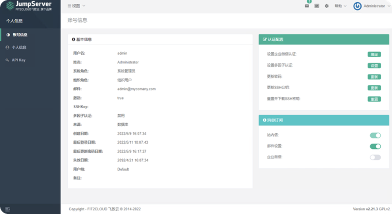This screenshot has height=214, width=392.
Task: Enable the 企业微信 subscription switch
Action: click(375, 157)
